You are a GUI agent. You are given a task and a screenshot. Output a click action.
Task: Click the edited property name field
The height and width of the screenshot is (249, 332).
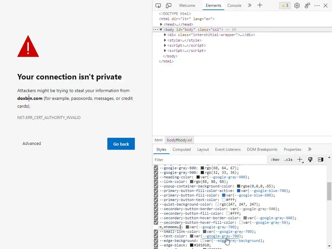point(170,227)
